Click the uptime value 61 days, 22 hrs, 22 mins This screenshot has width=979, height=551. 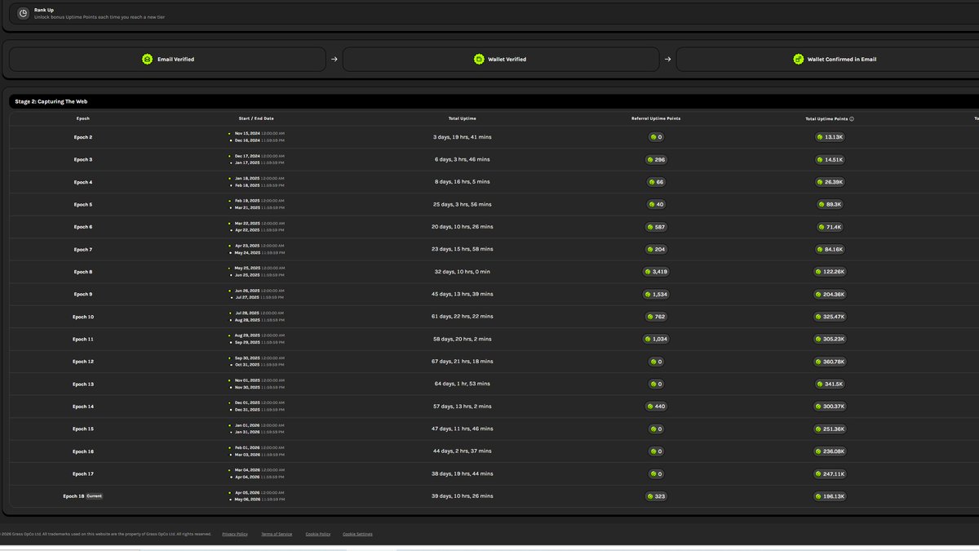[x=463, y=317]
